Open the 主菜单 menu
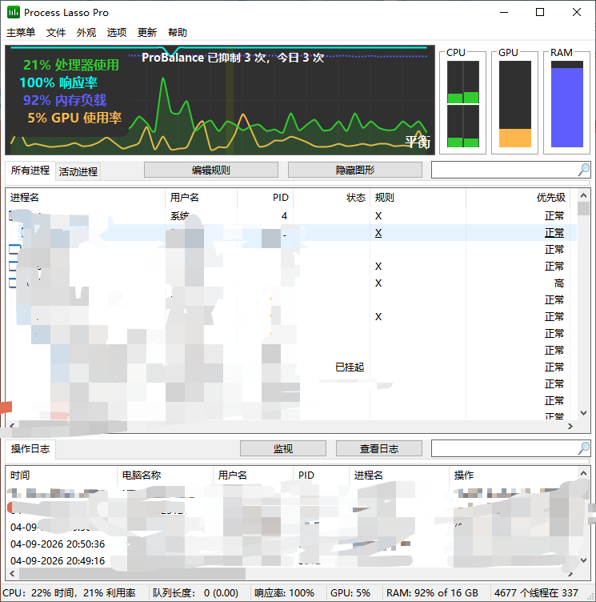This screenshot has height=602, width=596. click(21, 33)
